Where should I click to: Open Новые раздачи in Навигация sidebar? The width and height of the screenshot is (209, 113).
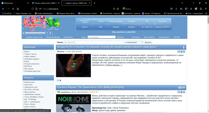[x=30, y=56]
